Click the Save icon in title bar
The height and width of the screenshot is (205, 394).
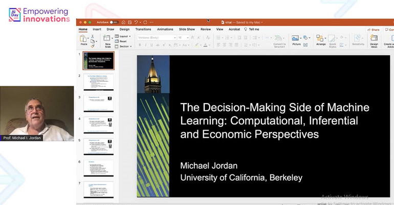[x=129, y=22]
